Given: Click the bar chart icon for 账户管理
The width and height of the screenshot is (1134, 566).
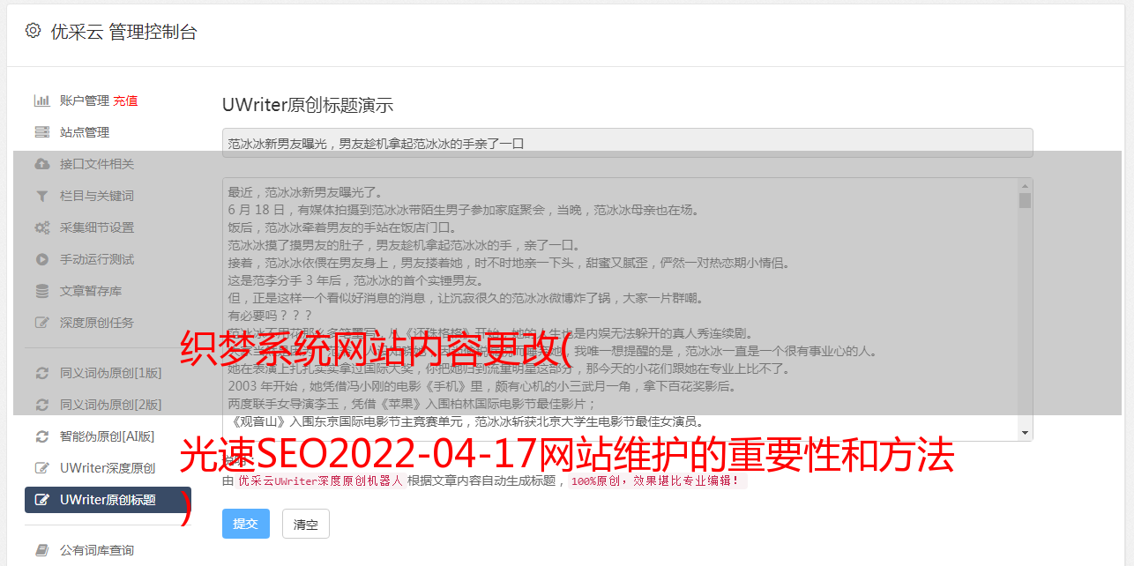Looking at the screenshot, I should (x=41, y=101).
